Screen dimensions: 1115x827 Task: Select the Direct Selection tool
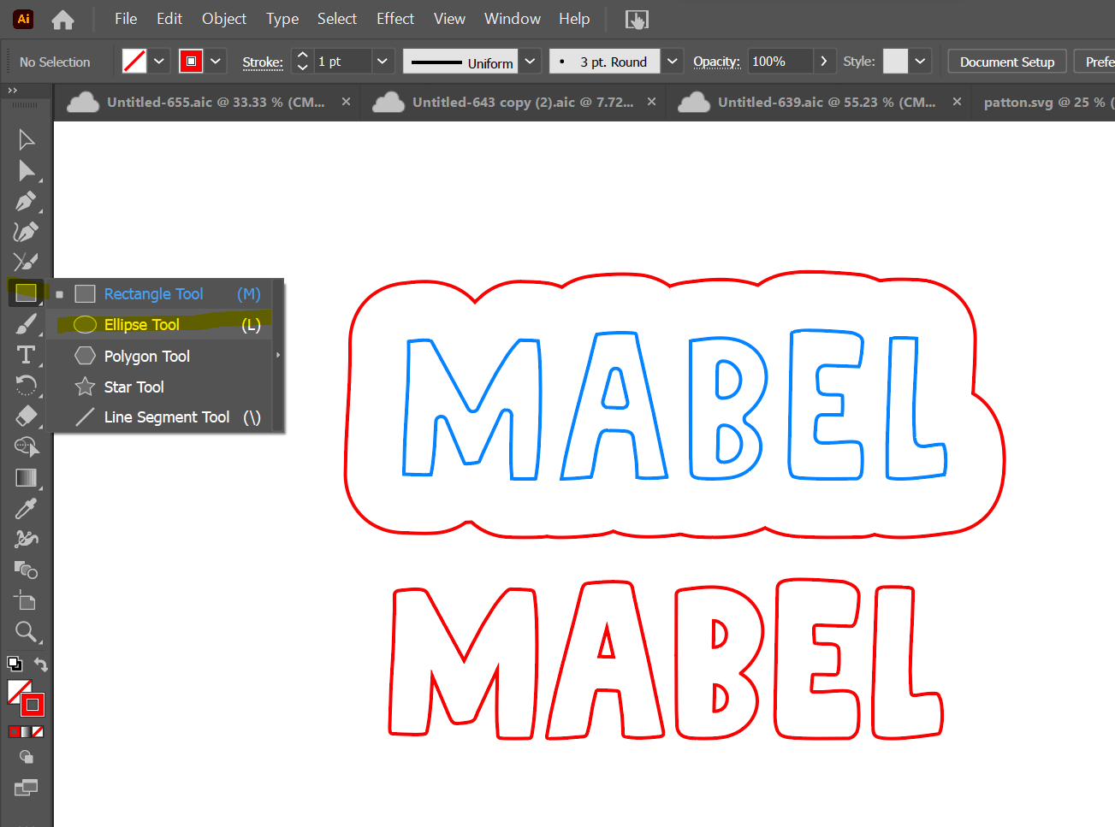click(27, 171)
